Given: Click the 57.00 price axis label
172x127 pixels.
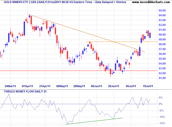Looking at the screenshot, I should click(162, 49).
